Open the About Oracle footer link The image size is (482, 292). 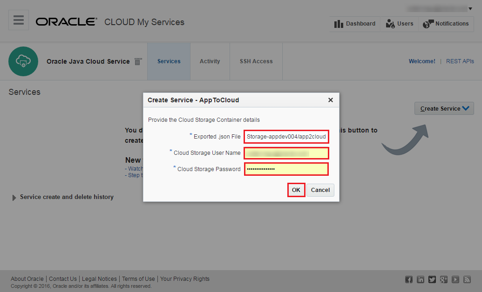pyautogui.click(x=27, y=279)
